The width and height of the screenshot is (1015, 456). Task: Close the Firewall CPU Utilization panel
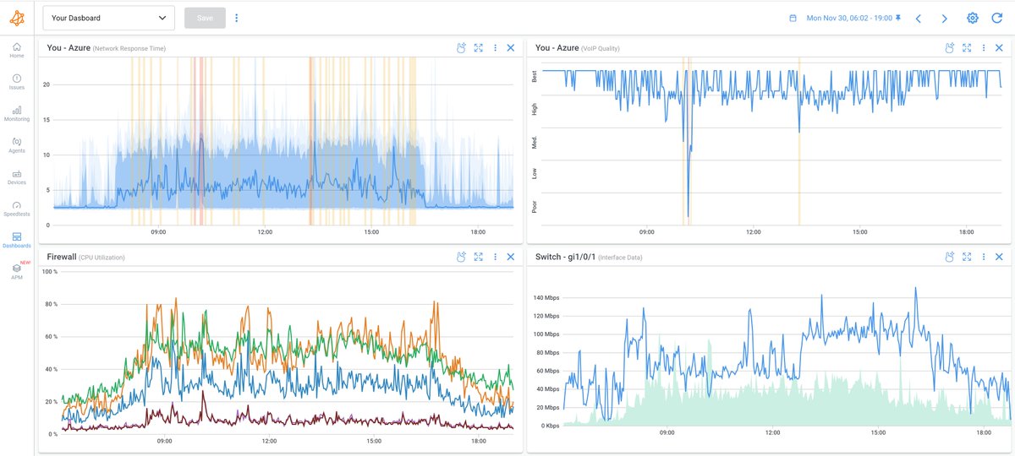[x=511, y=257]
